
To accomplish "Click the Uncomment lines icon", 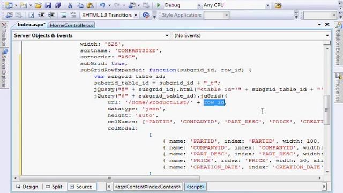I will tap(73, 15).
